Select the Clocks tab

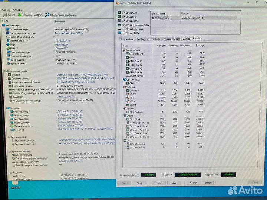[177, 39]
